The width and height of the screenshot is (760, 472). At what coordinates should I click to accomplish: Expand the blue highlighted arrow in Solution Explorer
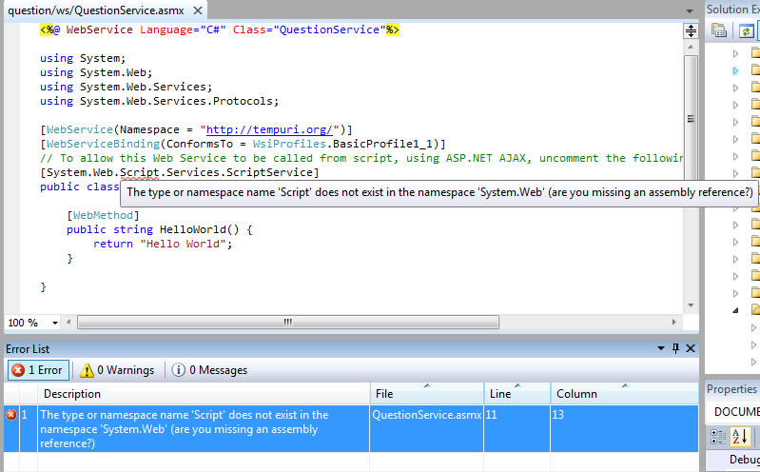735,70
